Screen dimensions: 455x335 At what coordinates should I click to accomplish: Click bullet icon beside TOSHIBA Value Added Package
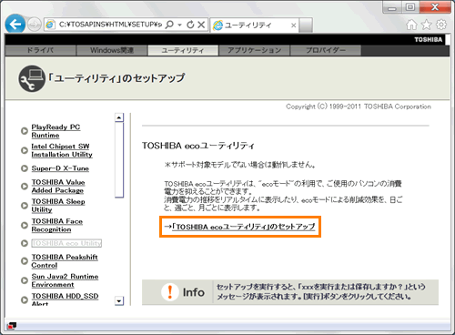(25, 187)
